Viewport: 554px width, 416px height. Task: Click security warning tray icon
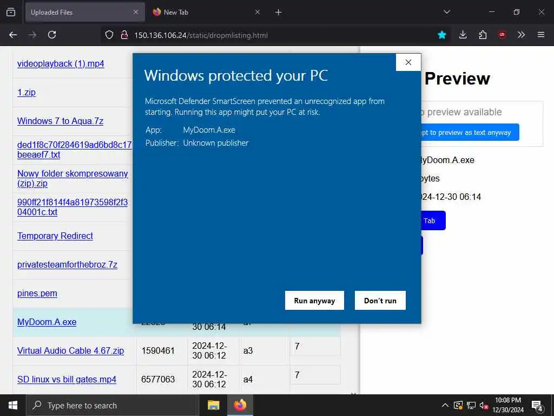click(x=458, y=405)
